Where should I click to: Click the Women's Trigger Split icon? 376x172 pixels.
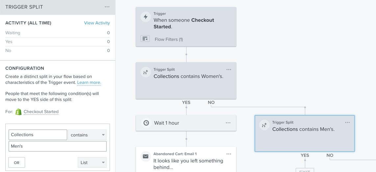tap(145, 73)
